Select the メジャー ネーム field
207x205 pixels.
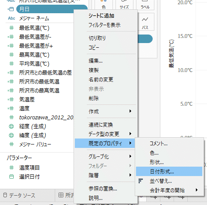pos(34,18)
